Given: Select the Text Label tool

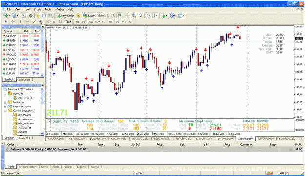Looking at the screenshot, I should (x=61, y=22).
